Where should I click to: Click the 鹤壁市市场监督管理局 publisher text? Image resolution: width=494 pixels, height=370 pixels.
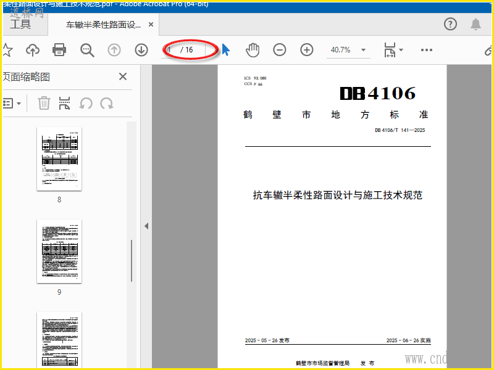(322, 363)
